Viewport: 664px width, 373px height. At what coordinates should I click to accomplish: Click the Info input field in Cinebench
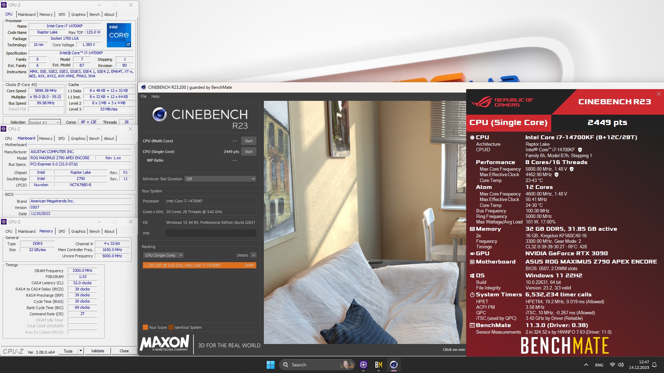pyautogui.click(x=211, y=233)
